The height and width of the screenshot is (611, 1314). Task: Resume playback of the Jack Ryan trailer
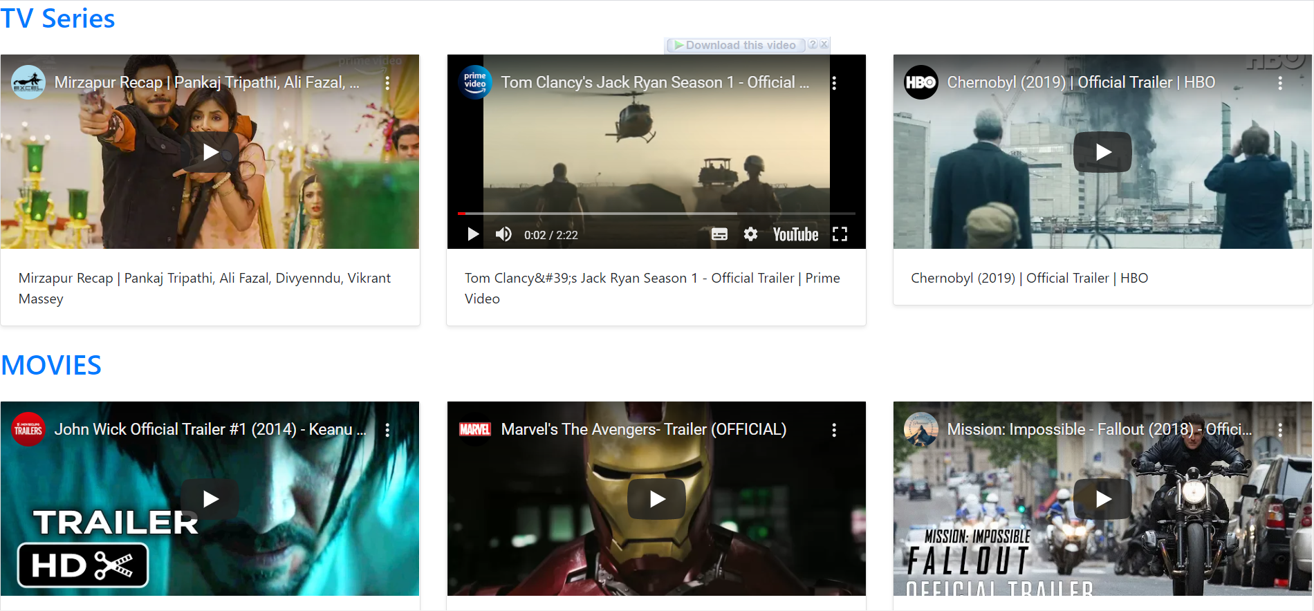[473, 234]
